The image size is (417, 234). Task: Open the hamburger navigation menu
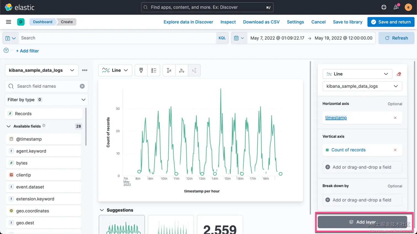(x=9, y=22)
